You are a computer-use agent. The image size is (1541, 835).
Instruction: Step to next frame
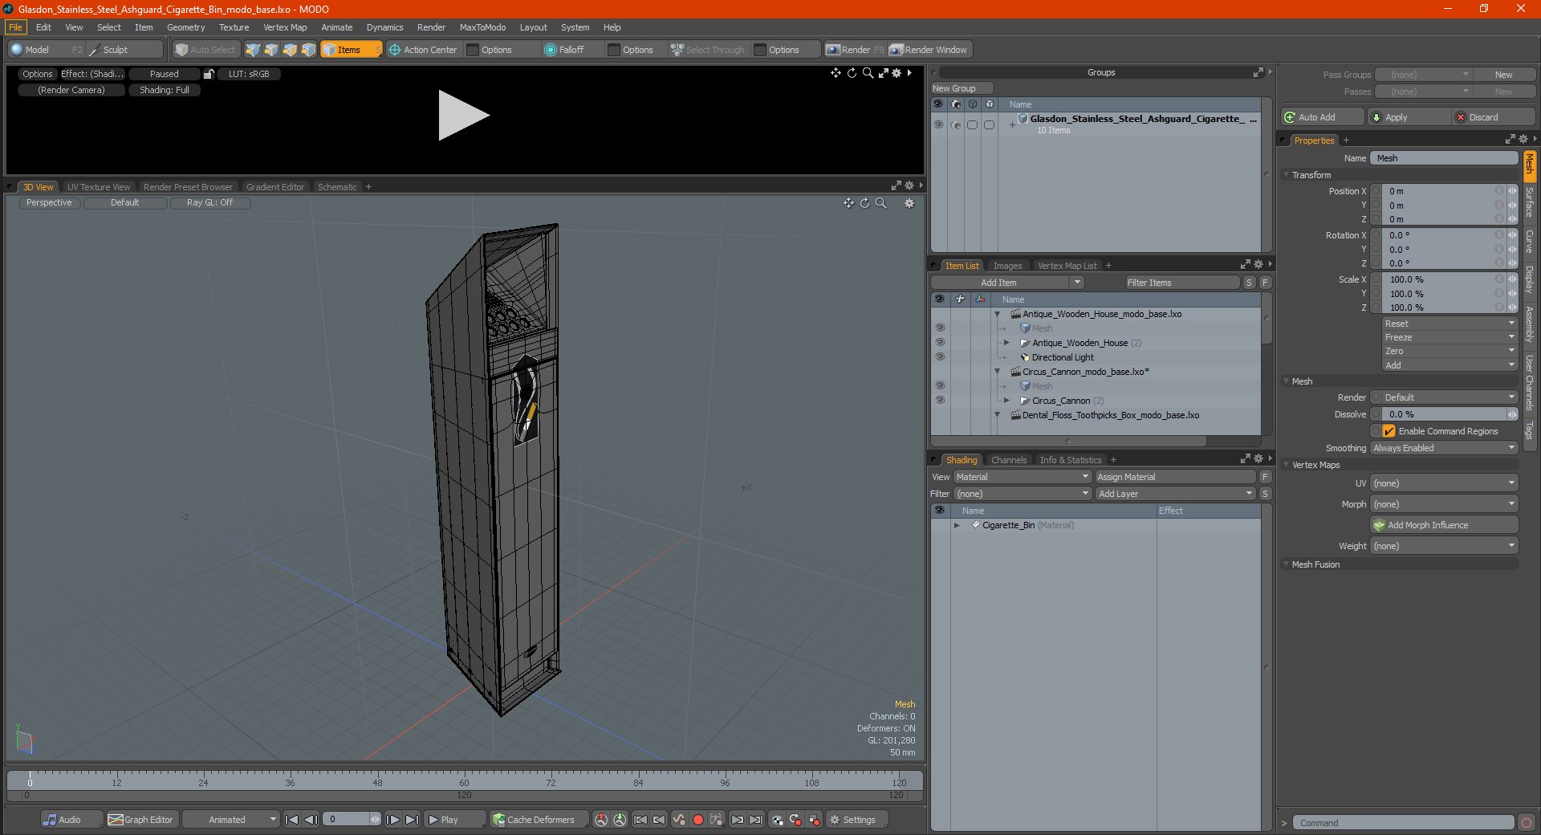[x=392, y=820]
